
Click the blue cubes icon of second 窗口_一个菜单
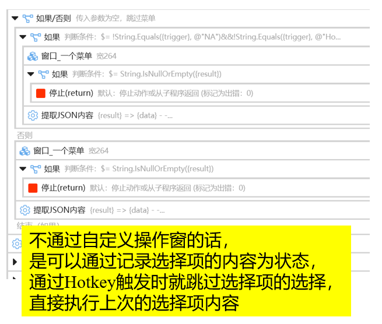24,151
